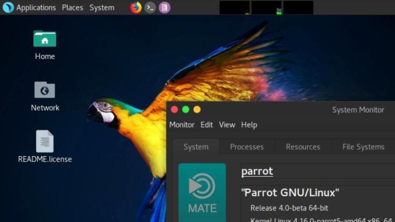The width and height of the screenshot is (395, 222).
Task: Click the second system load monitor applet
Action: [266, 7]
